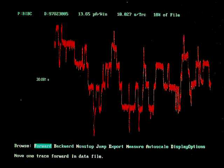Click the 30.081 s time label
The height and width of the screenshot is (168, 224).
tap(43, 79)
